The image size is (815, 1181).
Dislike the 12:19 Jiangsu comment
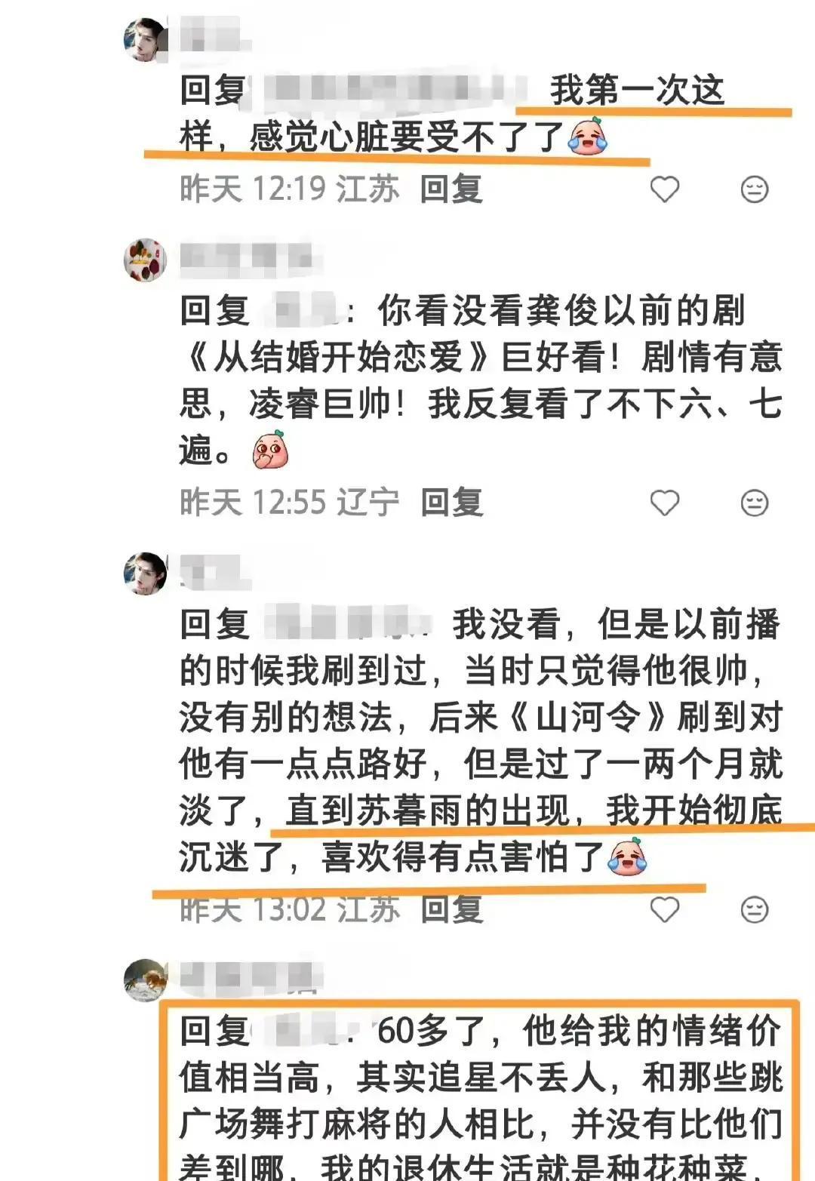pyautogui.click(x=755, y=189)
